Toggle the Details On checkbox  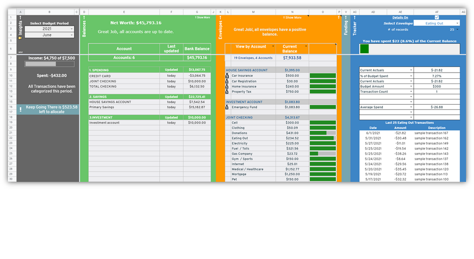tap(437, 17)
